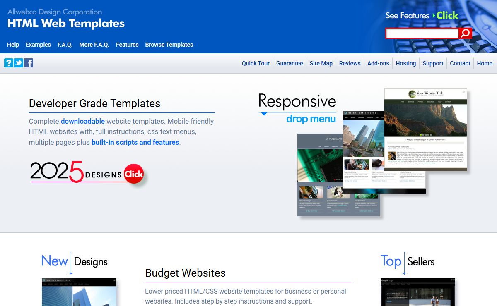Open the Top Sellers template thumbnail
This screenshot has width=497, height=306.
tap(418, 292)
